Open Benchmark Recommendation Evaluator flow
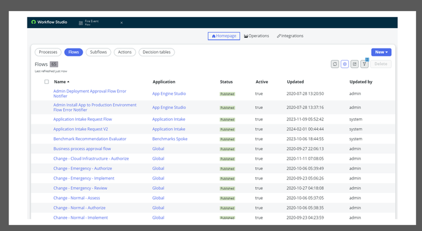Screen dimensions: 422x231 click(x=89, y=139)
